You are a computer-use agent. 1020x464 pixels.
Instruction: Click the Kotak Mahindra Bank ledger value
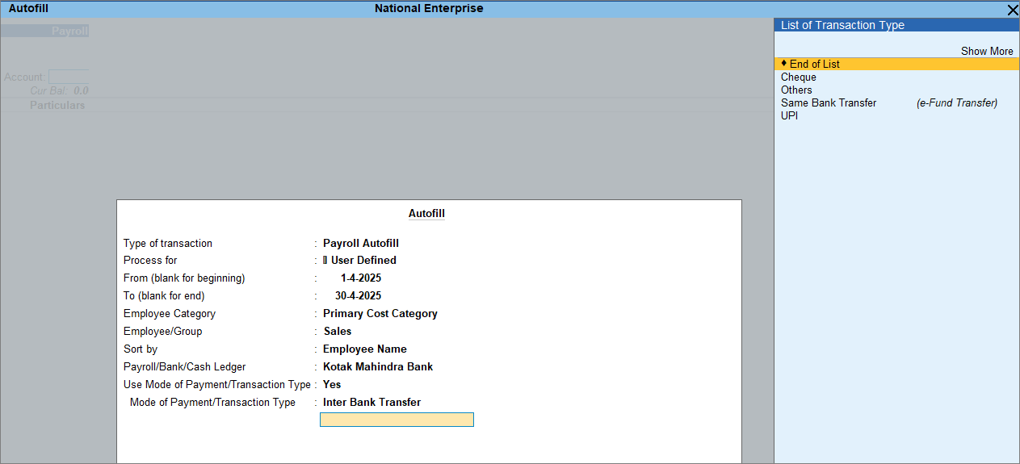pyautogui.click(x=377, y=367)
